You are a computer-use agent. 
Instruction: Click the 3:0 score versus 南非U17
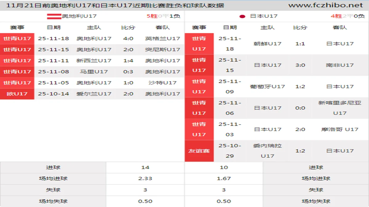tap(300, 65)
